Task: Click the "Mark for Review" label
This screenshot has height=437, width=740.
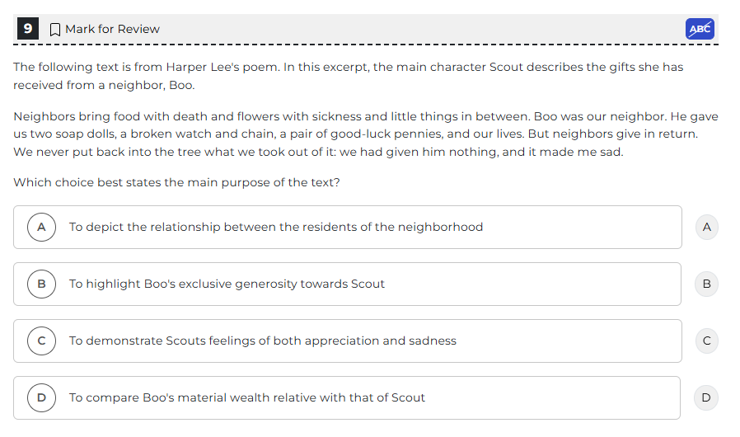Action: click(x=112, y=30)
